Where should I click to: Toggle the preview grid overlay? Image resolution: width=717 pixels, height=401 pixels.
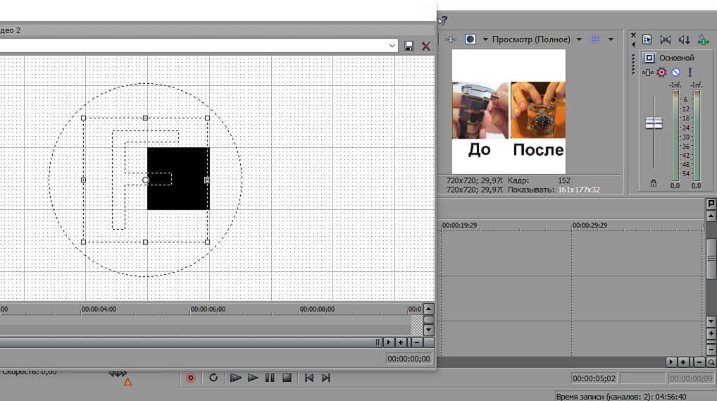(x=595, y=39)
